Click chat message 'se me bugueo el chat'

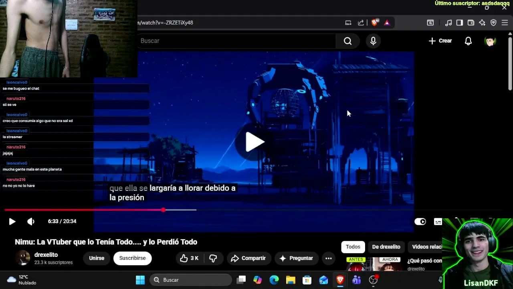[21, 88]
